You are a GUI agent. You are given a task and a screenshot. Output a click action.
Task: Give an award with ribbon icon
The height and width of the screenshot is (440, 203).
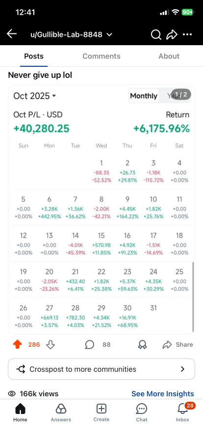point(142,345)
